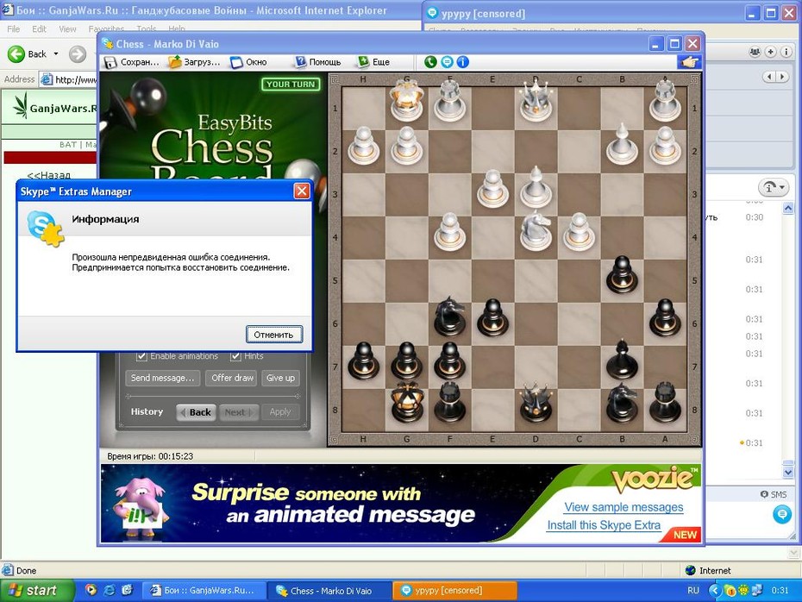Click the black knight on F6
The image size is (802, 602).
449,317
